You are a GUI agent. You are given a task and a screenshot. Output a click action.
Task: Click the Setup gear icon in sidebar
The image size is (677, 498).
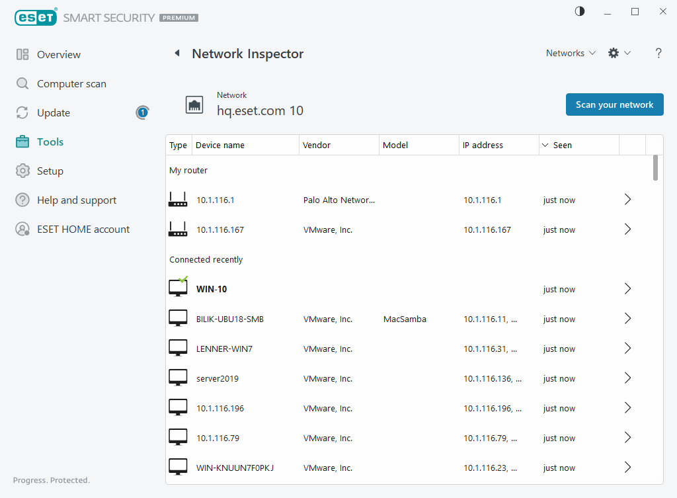(x=22, y=171)
